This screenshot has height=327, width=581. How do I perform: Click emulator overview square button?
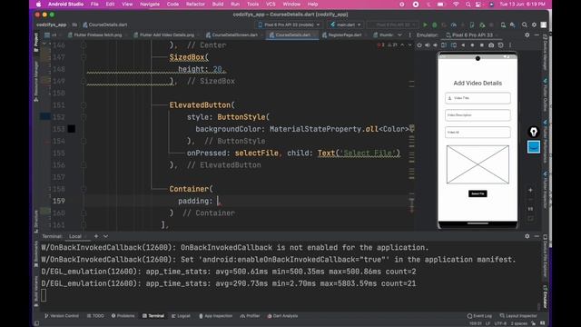482,45
